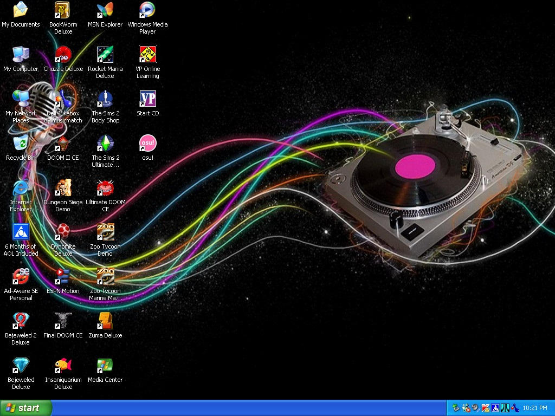Screen dimensions: 555x416
Task: Launch the osu! game
Action: click(147, 146)
